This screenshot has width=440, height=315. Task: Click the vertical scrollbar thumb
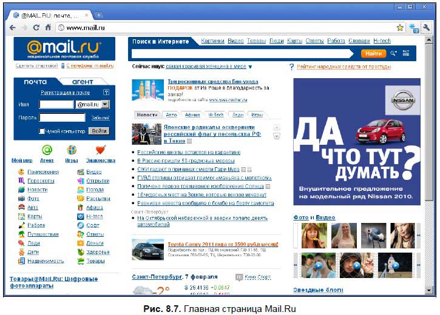(x=429, y=122)
